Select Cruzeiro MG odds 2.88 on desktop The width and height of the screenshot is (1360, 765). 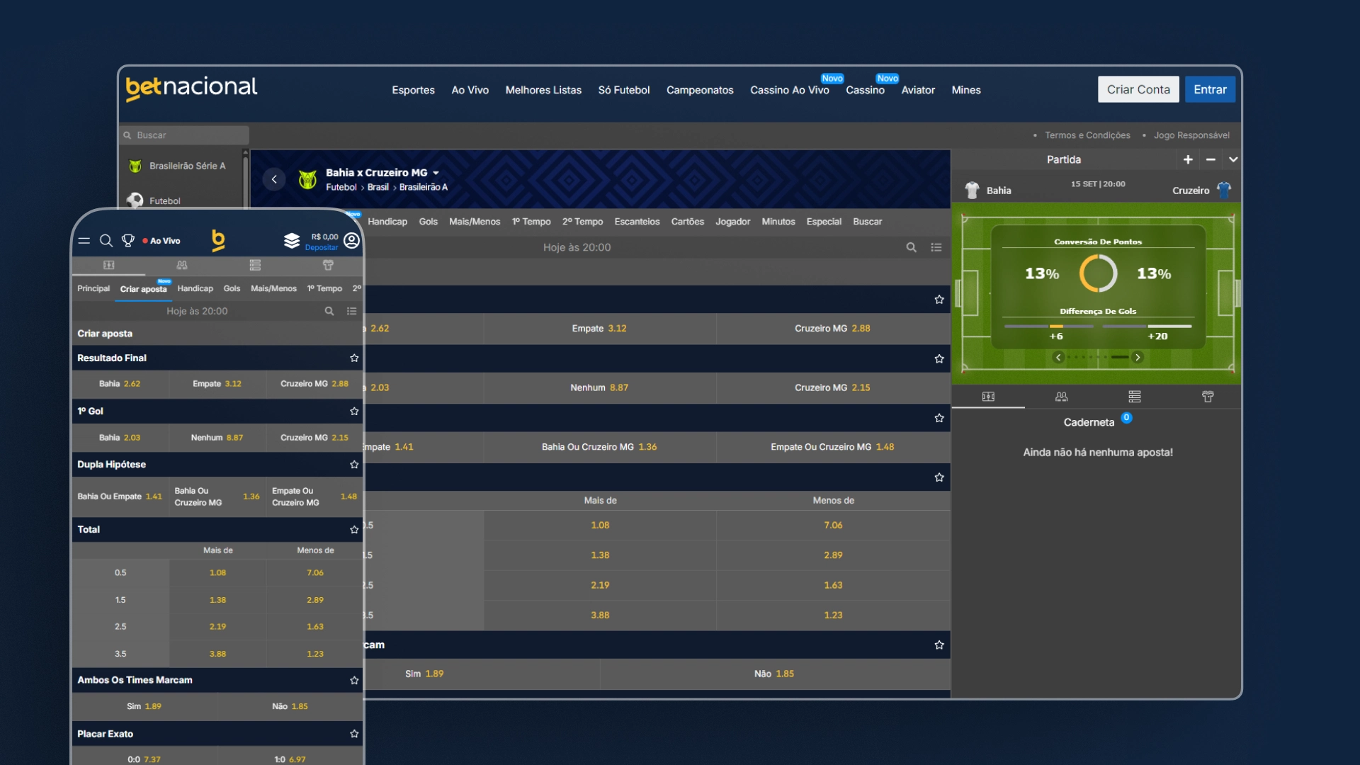[832, 329]
